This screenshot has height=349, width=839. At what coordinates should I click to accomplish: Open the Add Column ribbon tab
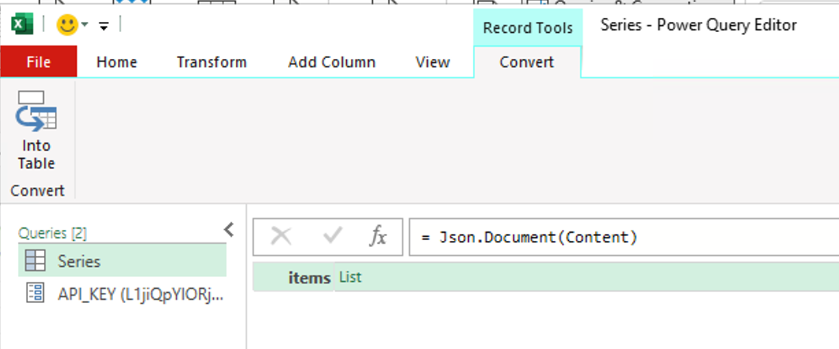(x=332, y=62)
